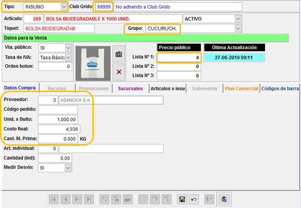The image size is (301, 208).
Task: Go to the last record navigation icon
Action: (x=89, y=199)
